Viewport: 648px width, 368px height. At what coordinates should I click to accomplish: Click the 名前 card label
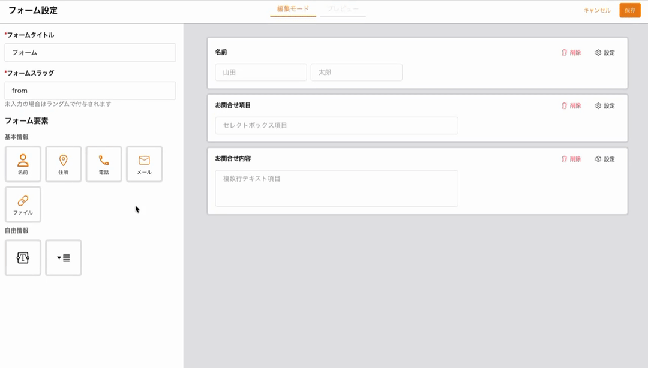point(221,52)
